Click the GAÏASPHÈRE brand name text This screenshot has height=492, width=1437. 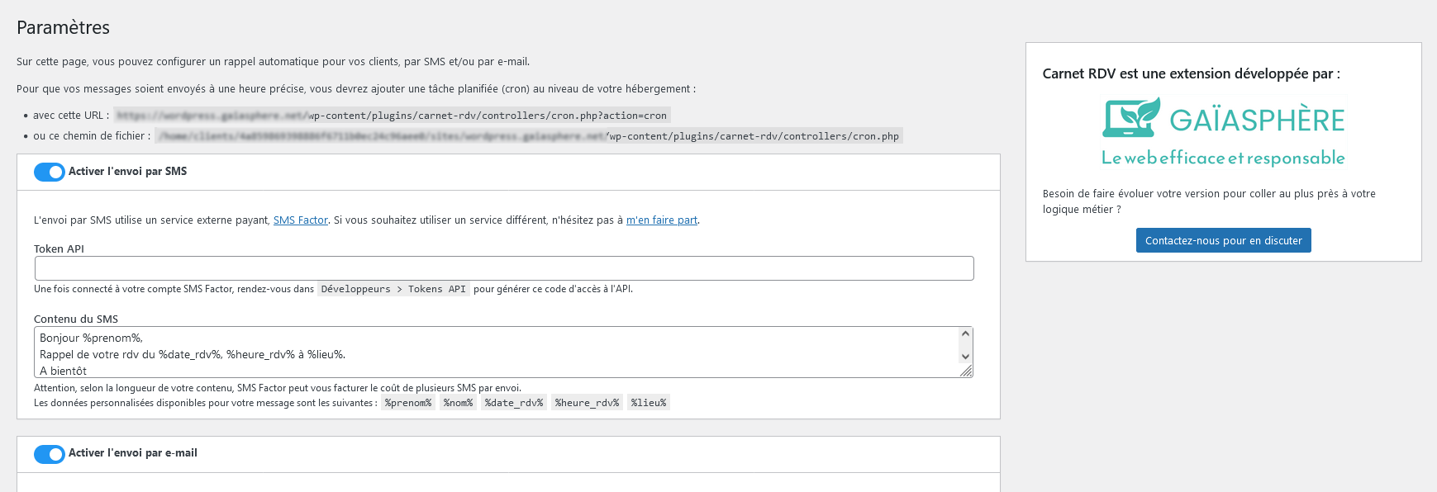[1257, 121]
